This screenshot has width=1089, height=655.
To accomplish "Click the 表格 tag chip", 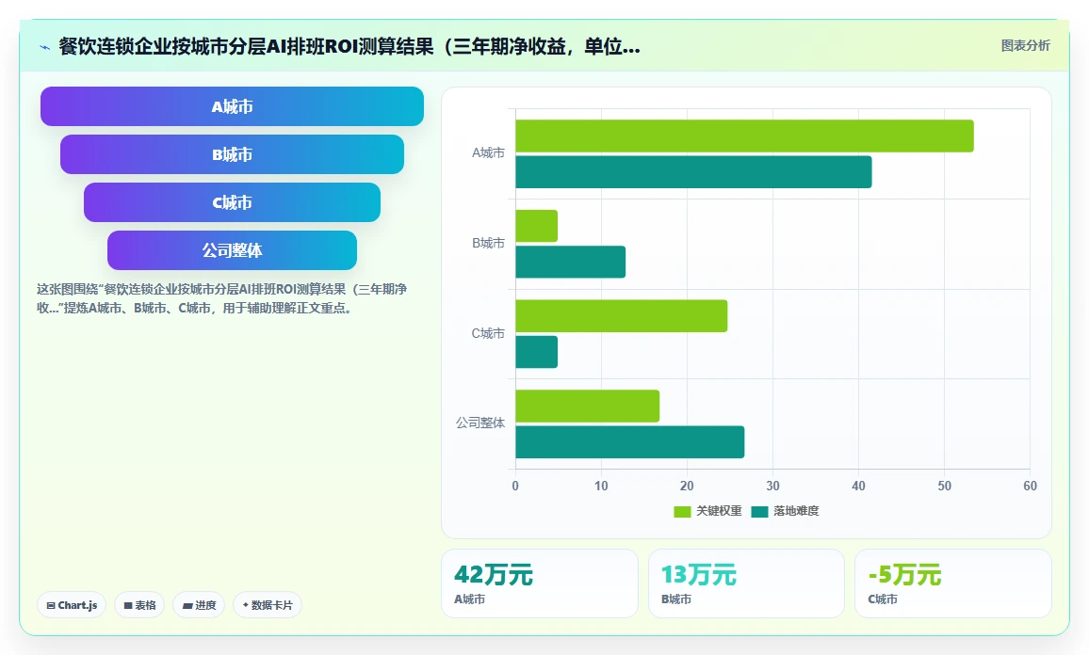I will (x=139, y=605).
